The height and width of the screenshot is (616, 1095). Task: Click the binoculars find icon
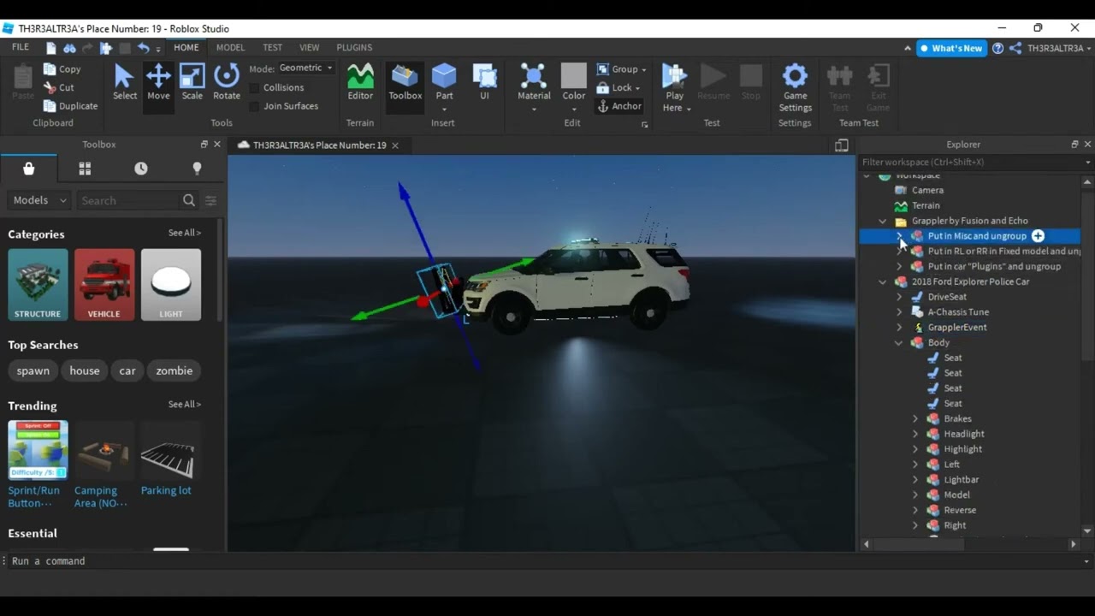click(x=69, y=48)
